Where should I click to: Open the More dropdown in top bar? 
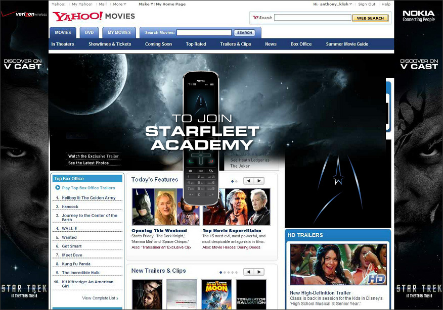coord(119,4)
